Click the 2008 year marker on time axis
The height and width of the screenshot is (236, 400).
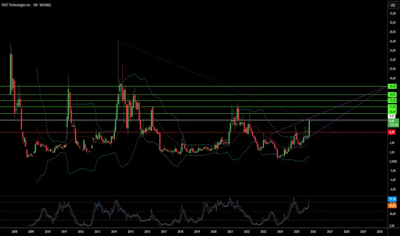pos(15,232)
